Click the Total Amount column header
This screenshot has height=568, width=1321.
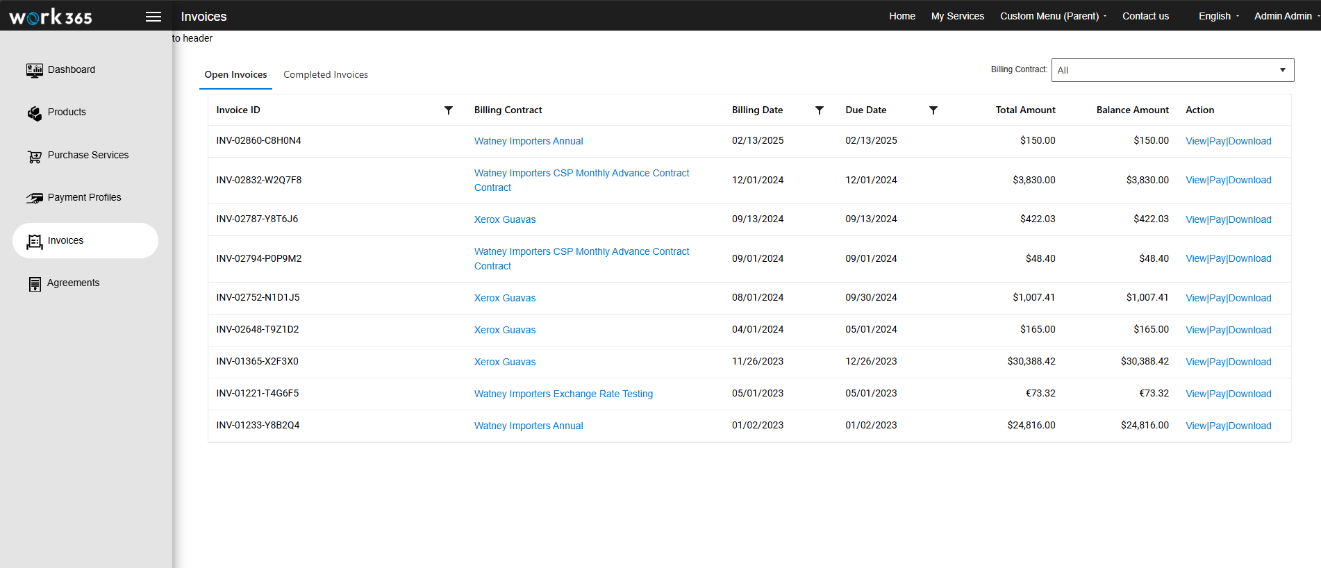coord(1025,110)
